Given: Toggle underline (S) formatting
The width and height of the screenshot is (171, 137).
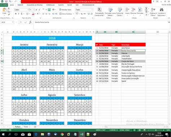Looking at the screenshot, I should (22, 14).
